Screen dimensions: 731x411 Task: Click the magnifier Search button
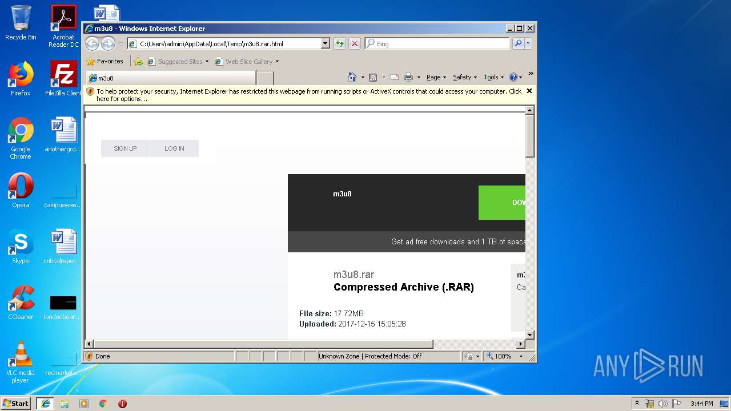click(x=518, y=43)
